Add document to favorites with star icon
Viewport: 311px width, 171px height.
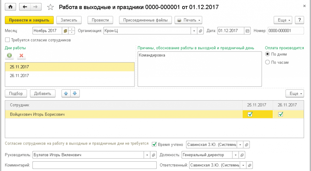pyautogui.click(x=50, y=7)
